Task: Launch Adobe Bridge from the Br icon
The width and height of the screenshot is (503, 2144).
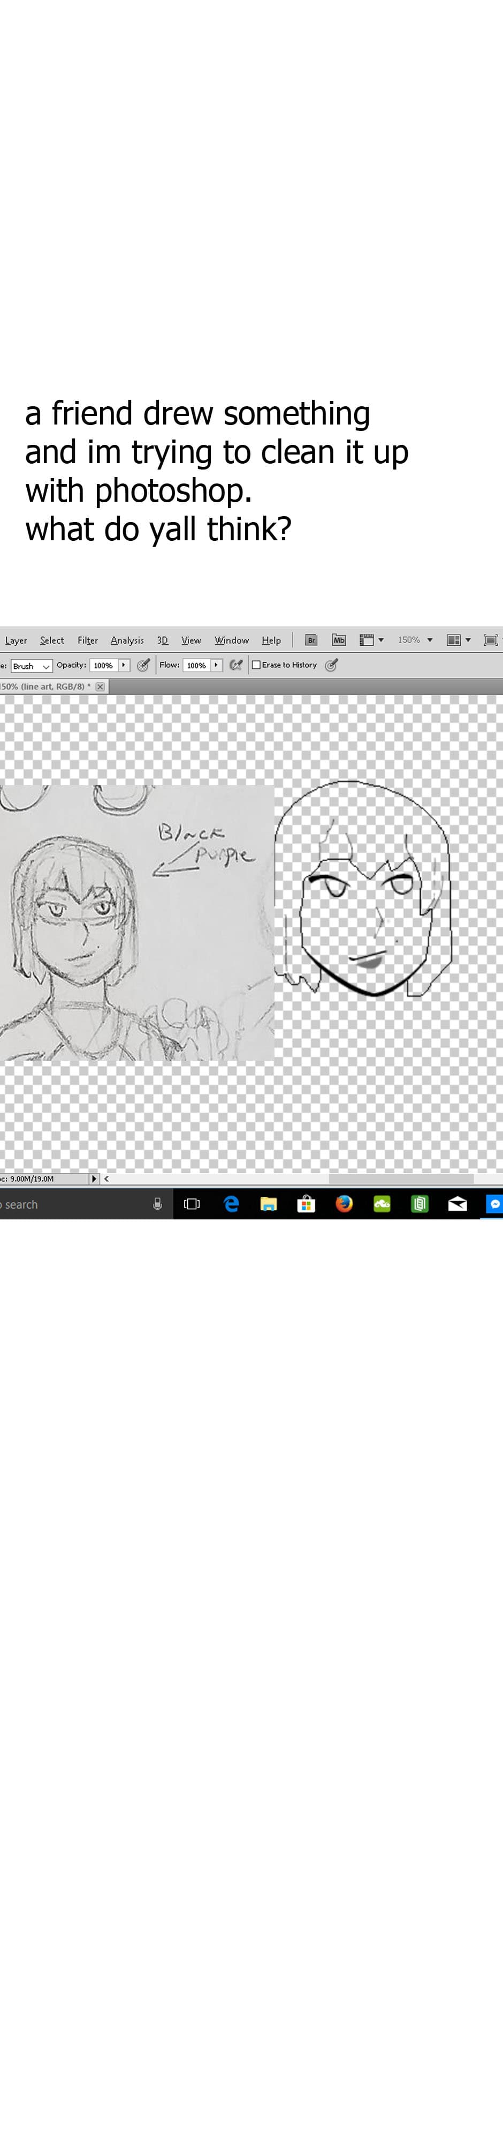Action: 311,640
